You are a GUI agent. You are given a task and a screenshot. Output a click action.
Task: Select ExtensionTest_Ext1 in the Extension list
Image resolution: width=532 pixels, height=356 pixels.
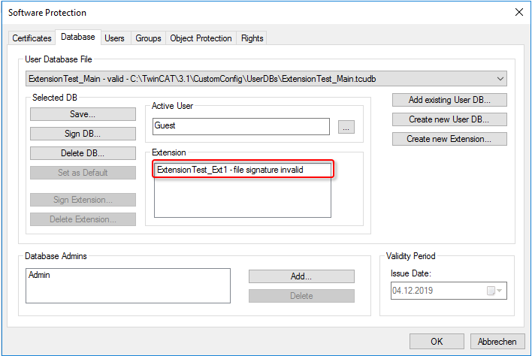point(243,170)
